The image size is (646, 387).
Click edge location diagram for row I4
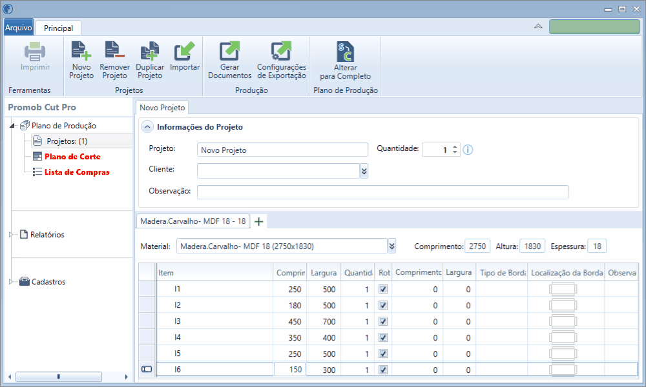563,337
